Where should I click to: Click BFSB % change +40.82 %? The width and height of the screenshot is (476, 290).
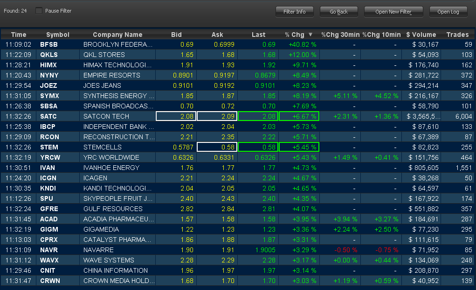[x=303, y=44]
